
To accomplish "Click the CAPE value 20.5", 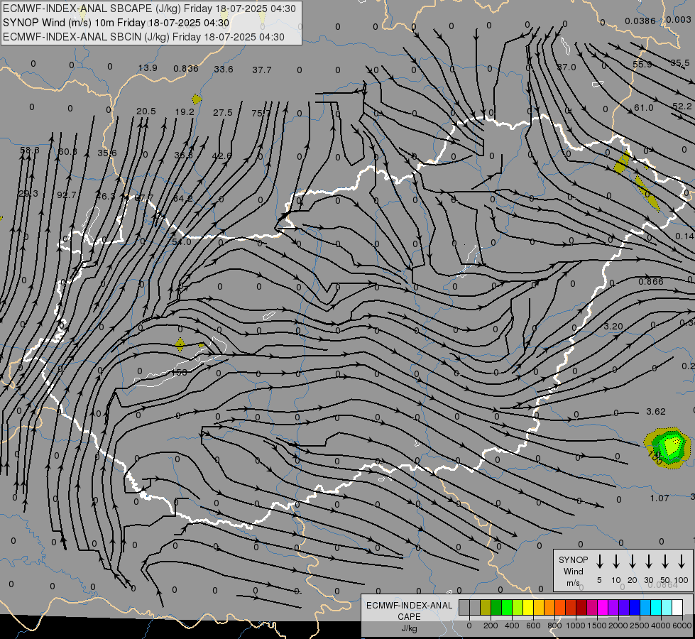I will coord(146,111).
